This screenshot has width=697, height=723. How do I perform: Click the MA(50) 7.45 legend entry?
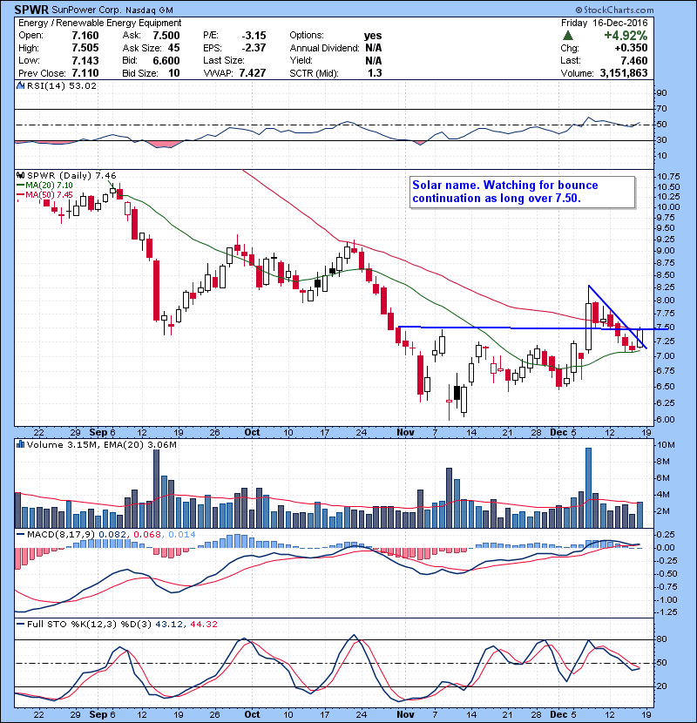tap(44, 194)
